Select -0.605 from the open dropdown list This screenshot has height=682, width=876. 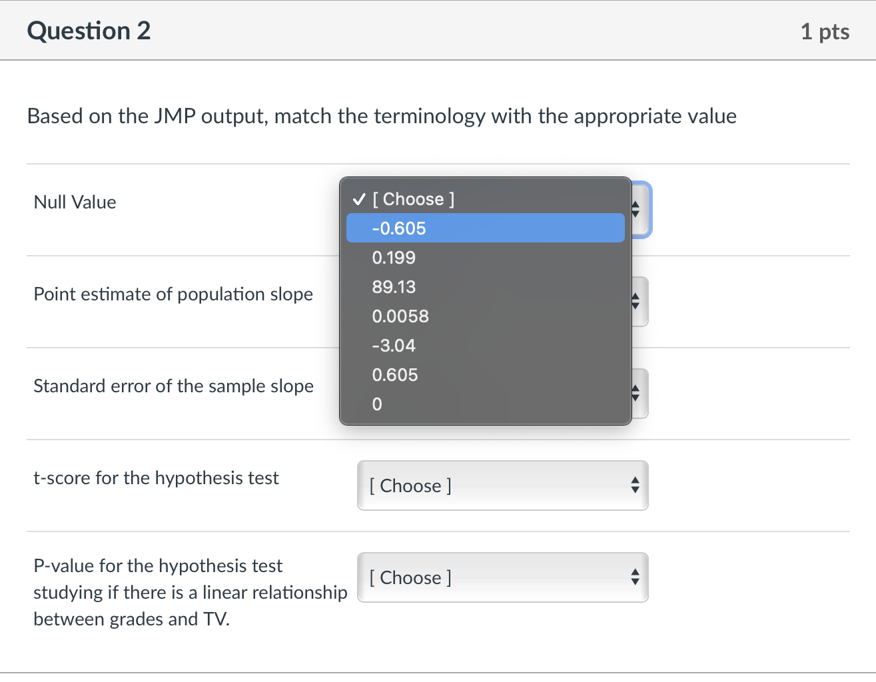point(486,228)
